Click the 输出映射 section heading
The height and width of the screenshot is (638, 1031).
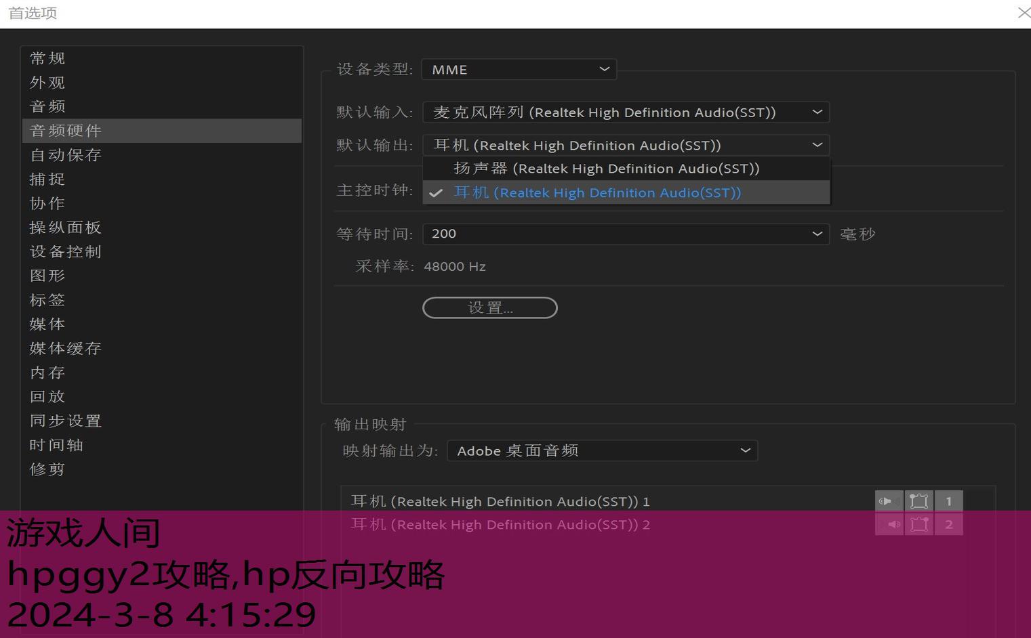click(x=370, y=425)
